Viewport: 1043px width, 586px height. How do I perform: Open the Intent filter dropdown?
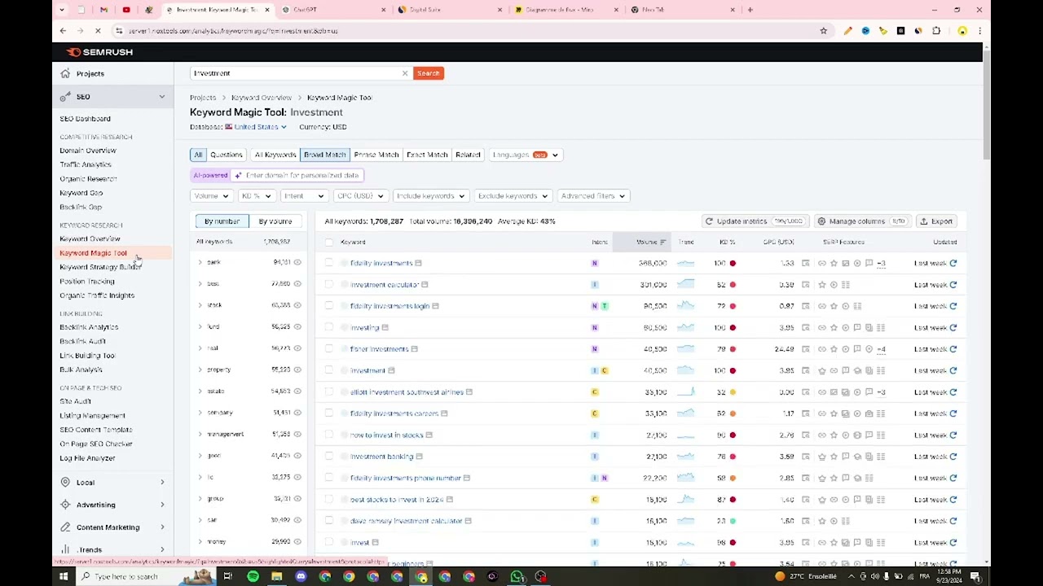[x=303, y=196]
